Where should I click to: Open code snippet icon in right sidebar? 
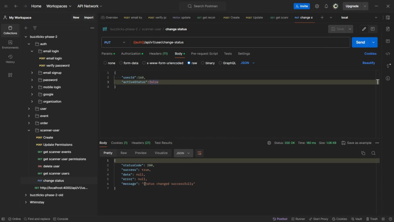[x=388, y=54]
